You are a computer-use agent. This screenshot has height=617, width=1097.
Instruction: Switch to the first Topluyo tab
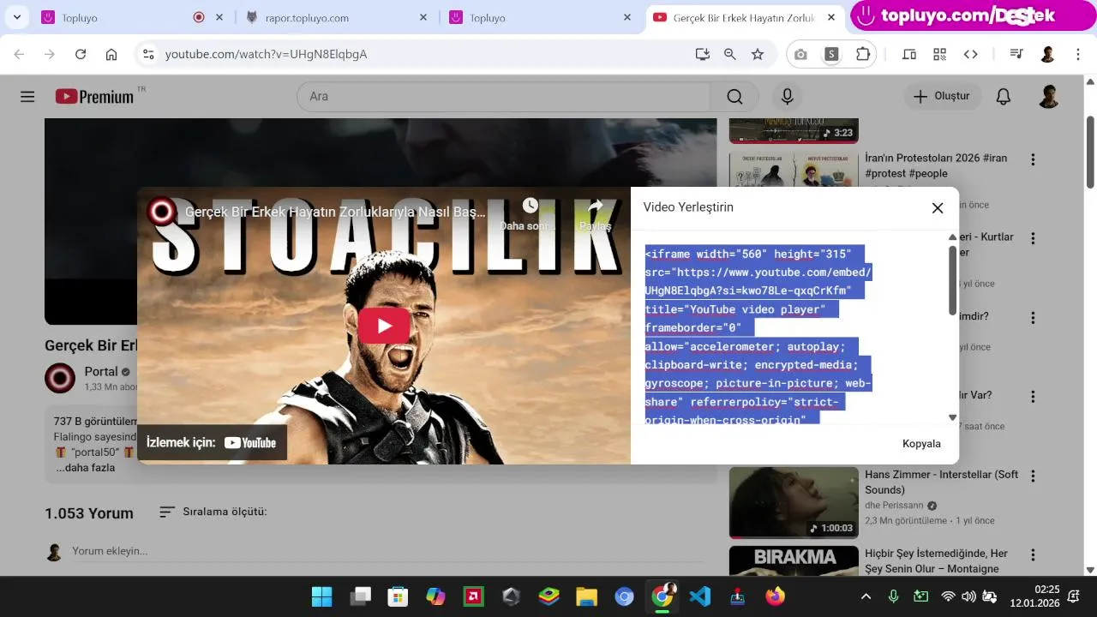click(120, 17)
